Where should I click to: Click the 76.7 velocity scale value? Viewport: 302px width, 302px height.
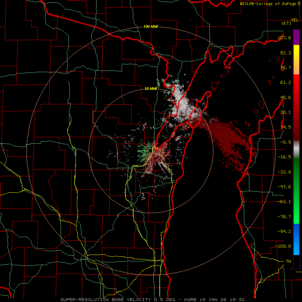286,67
